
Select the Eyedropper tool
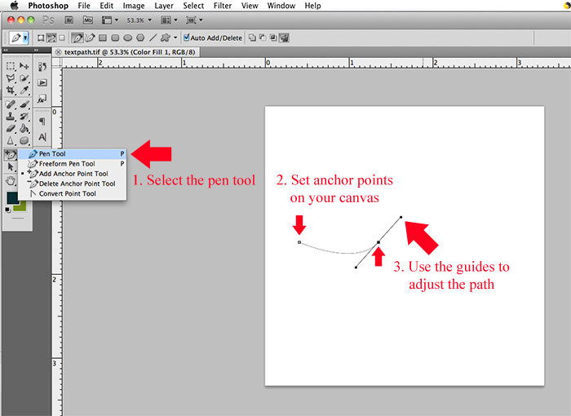pyautogui.click(x=24, y=90)
